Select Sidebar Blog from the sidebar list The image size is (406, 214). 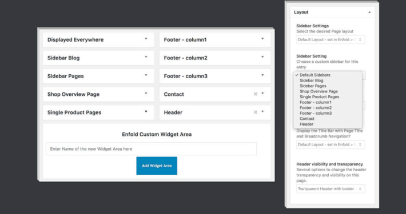tap(311, 80)
